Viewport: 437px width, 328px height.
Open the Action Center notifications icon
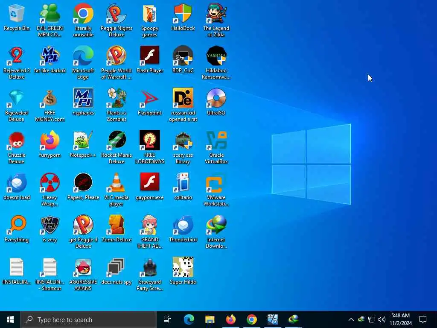tap(423, 319)
